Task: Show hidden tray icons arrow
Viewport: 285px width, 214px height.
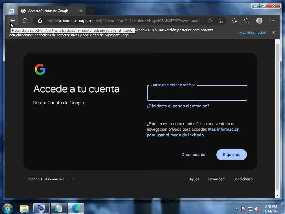Action: tap(237, 209)
